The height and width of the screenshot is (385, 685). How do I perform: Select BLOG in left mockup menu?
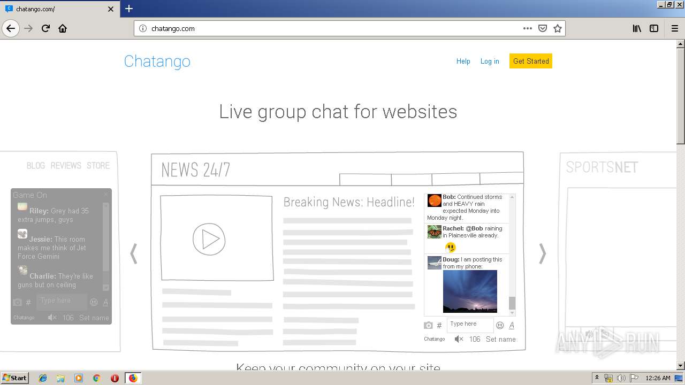pos(36,166)
